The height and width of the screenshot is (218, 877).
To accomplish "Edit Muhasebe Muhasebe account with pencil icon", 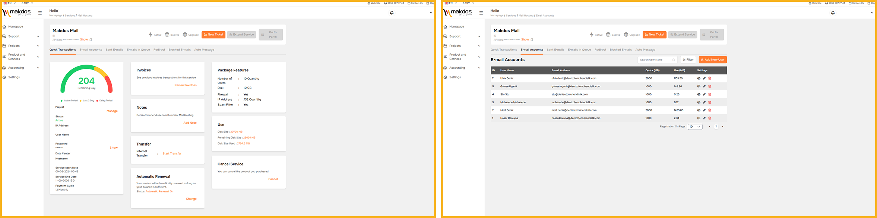I will click(704, 102).
